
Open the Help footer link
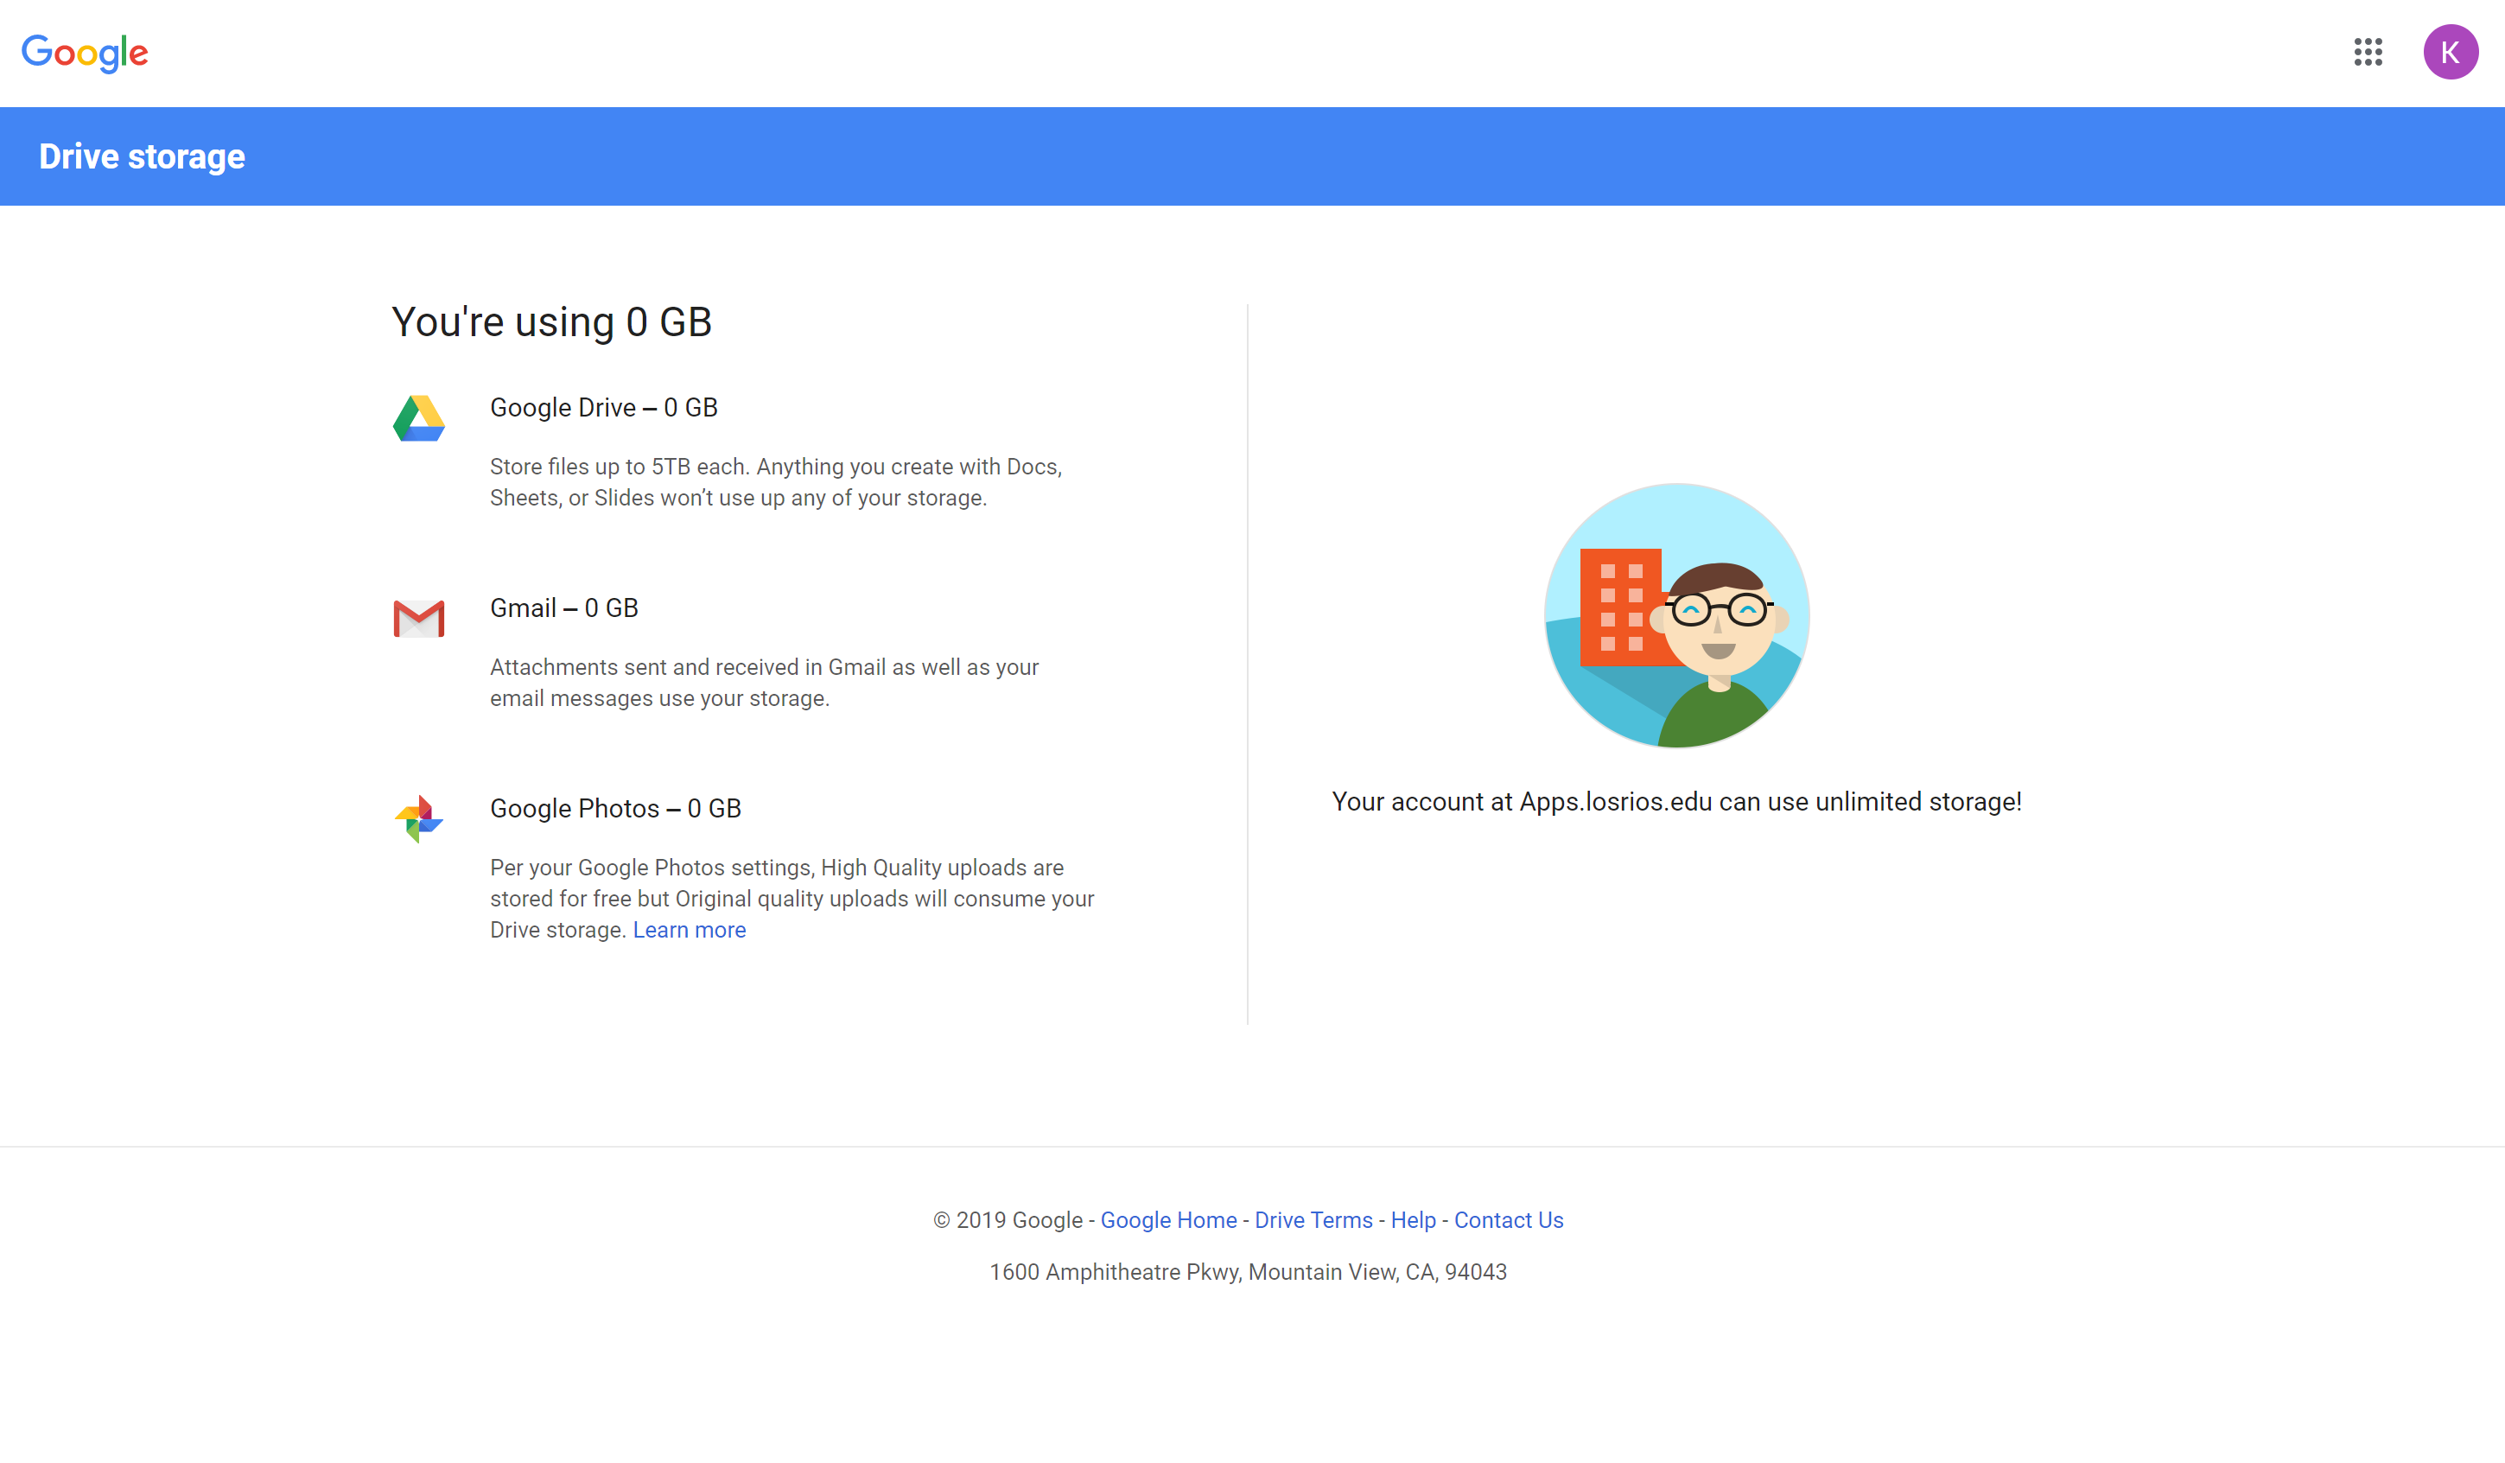coord(1413,1219)
